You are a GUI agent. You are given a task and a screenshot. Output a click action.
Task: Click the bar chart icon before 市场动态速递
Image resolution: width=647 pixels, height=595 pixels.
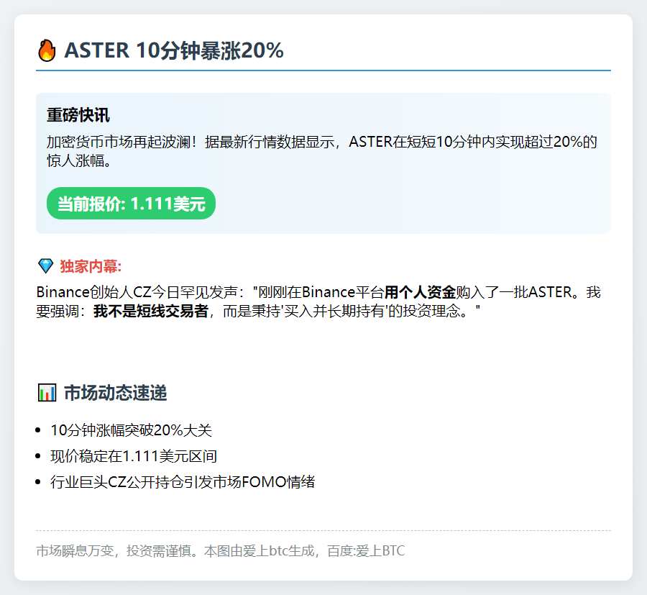tap(47, 393)
